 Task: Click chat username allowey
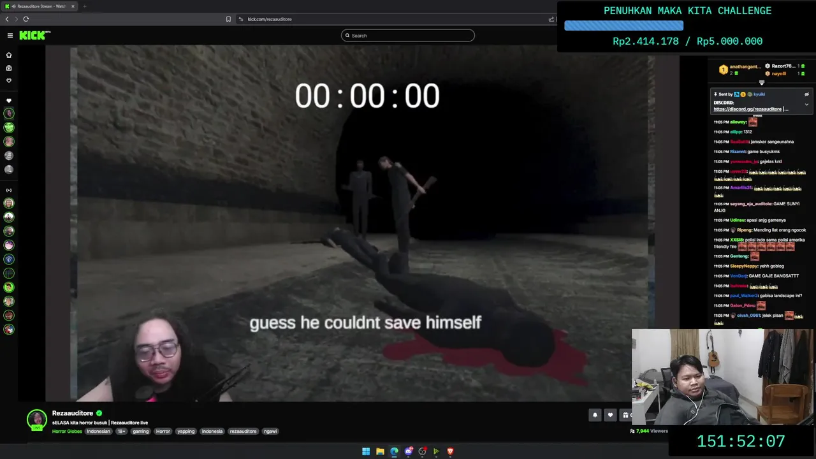pos(738,122)
